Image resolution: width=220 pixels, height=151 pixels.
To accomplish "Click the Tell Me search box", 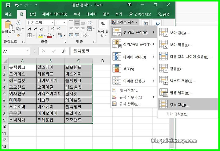I will pos(140,14).
